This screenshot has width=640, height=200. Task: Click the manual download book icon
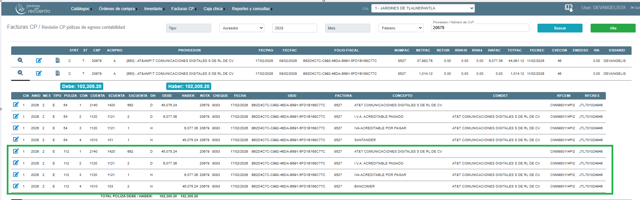point(569,8)
